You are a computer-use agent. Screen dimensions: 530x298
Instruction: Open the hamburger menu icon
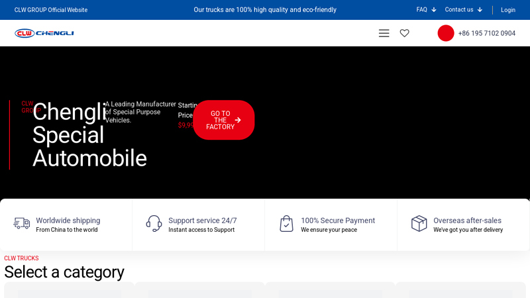tap(384, 33)
